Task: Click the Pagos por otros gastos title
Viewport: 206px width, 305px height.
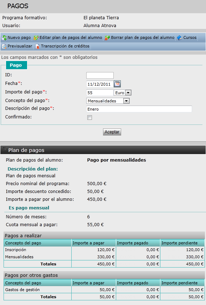Action: [31, 275]
